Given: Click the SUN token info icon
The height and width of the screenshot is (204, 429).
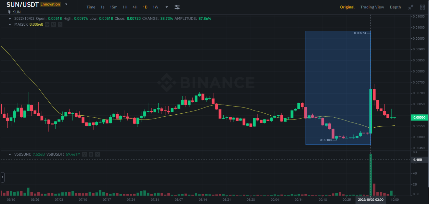Looking at the screenshot, I should [x=9, y=12].
